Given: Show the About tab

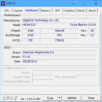Looking at the screenshot, I should pyautogui.click(x=92, y=11).
